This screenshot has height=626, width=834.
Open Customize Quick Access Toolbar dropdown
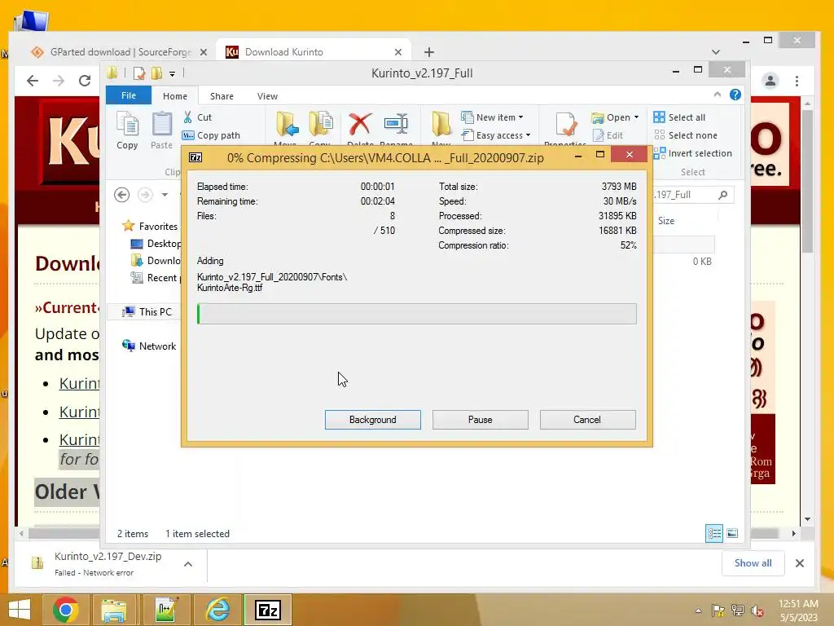pos(173,73)
